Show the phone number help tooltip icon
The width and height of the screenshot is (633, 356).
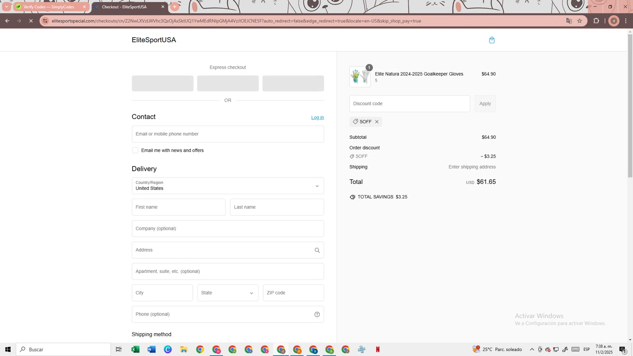pos(317,314)
